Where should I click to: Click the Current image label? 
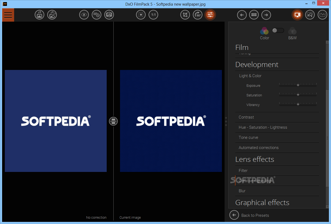130,218
